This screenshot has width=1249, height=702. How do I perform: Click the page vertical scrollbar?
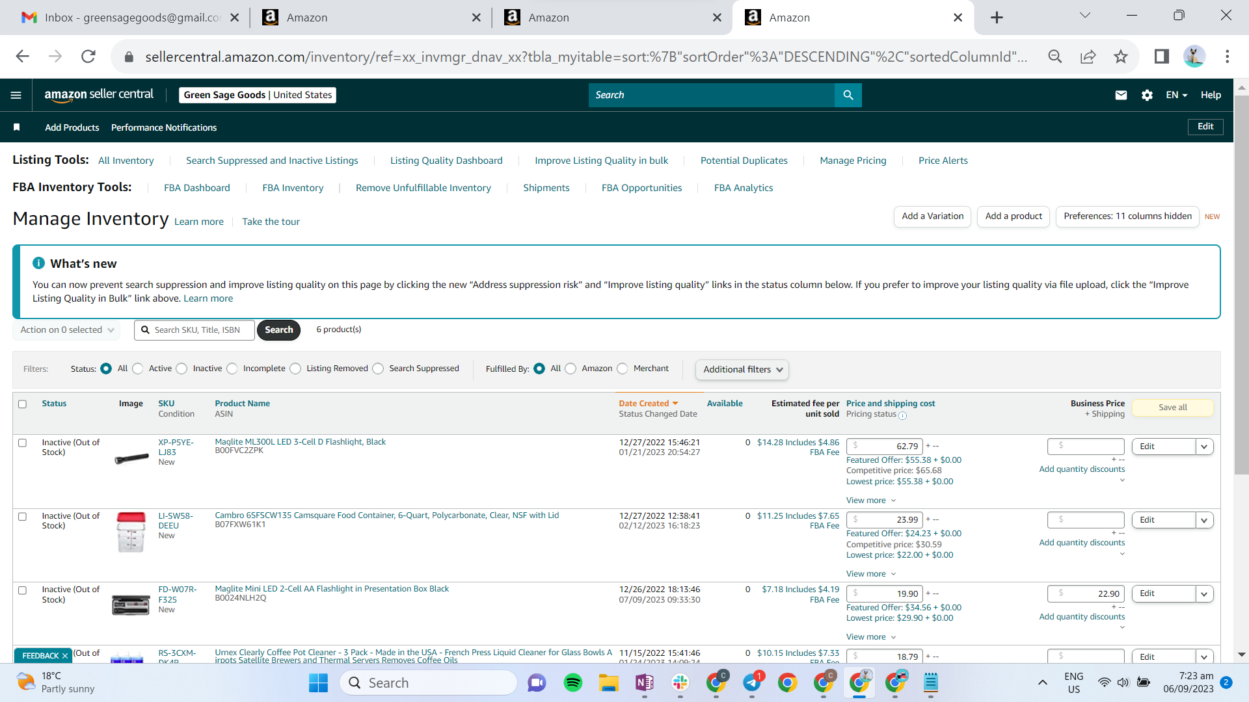1241,286
